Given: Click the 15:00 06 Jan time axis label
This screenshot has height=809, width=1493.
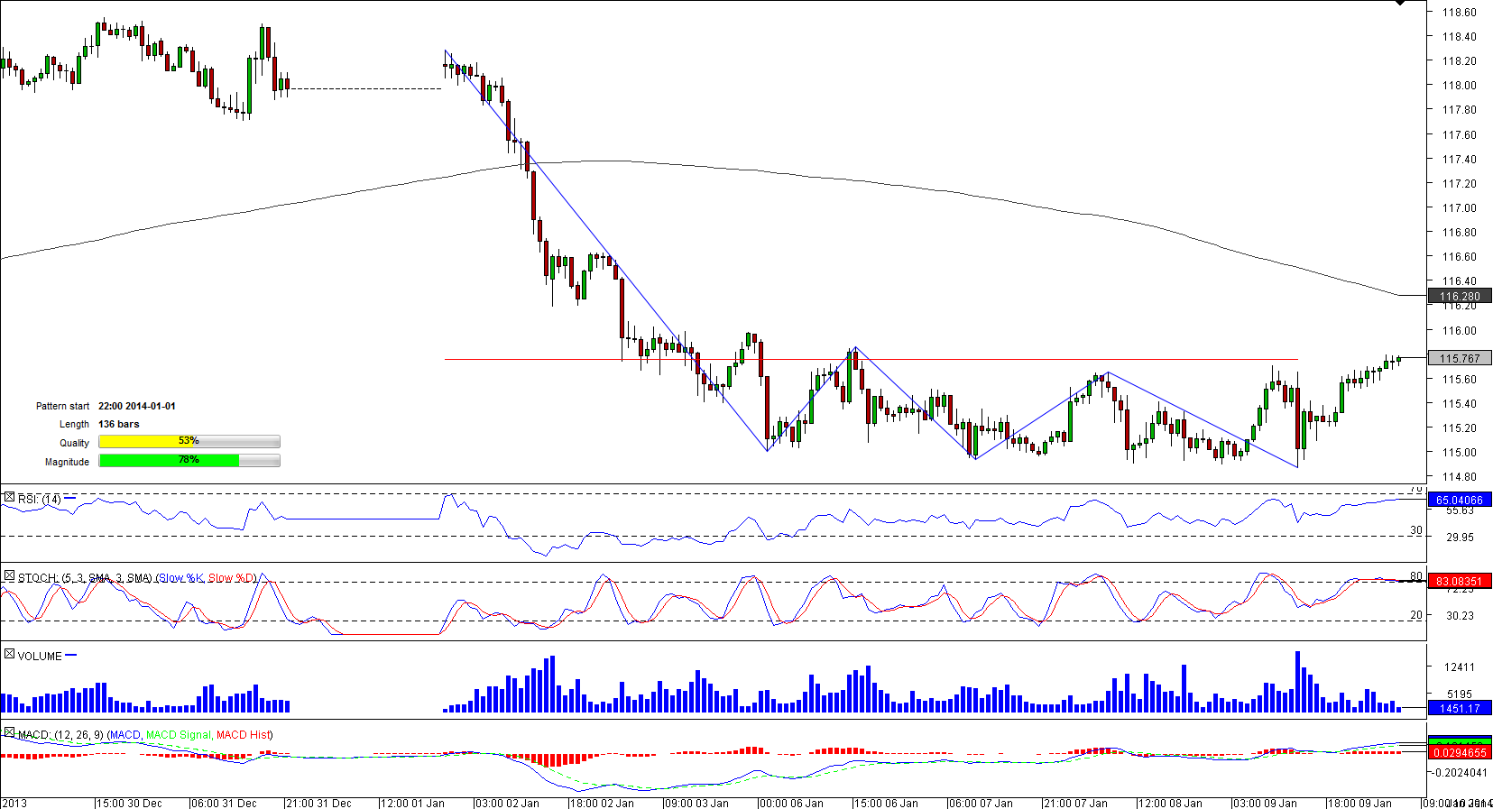Looking at the screenshot, I should tap(886, 803).
